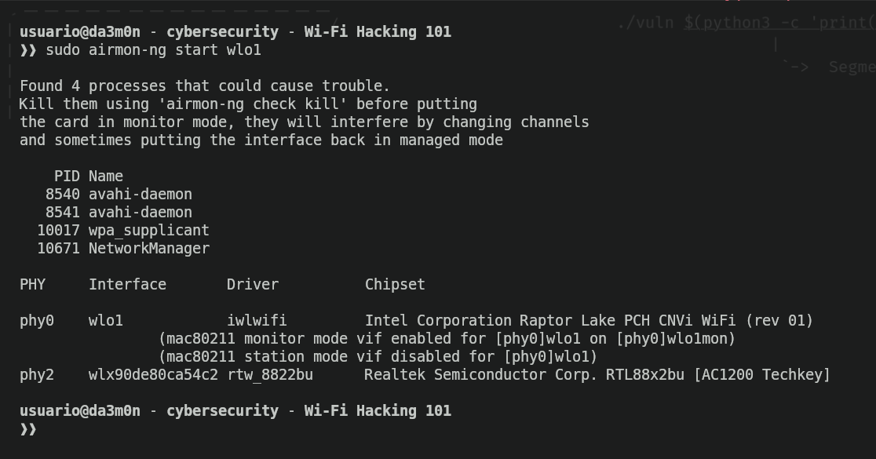Click the Interface column header
Screen dimensions: 876x459
pyautogui.click(x=127, y=284)
